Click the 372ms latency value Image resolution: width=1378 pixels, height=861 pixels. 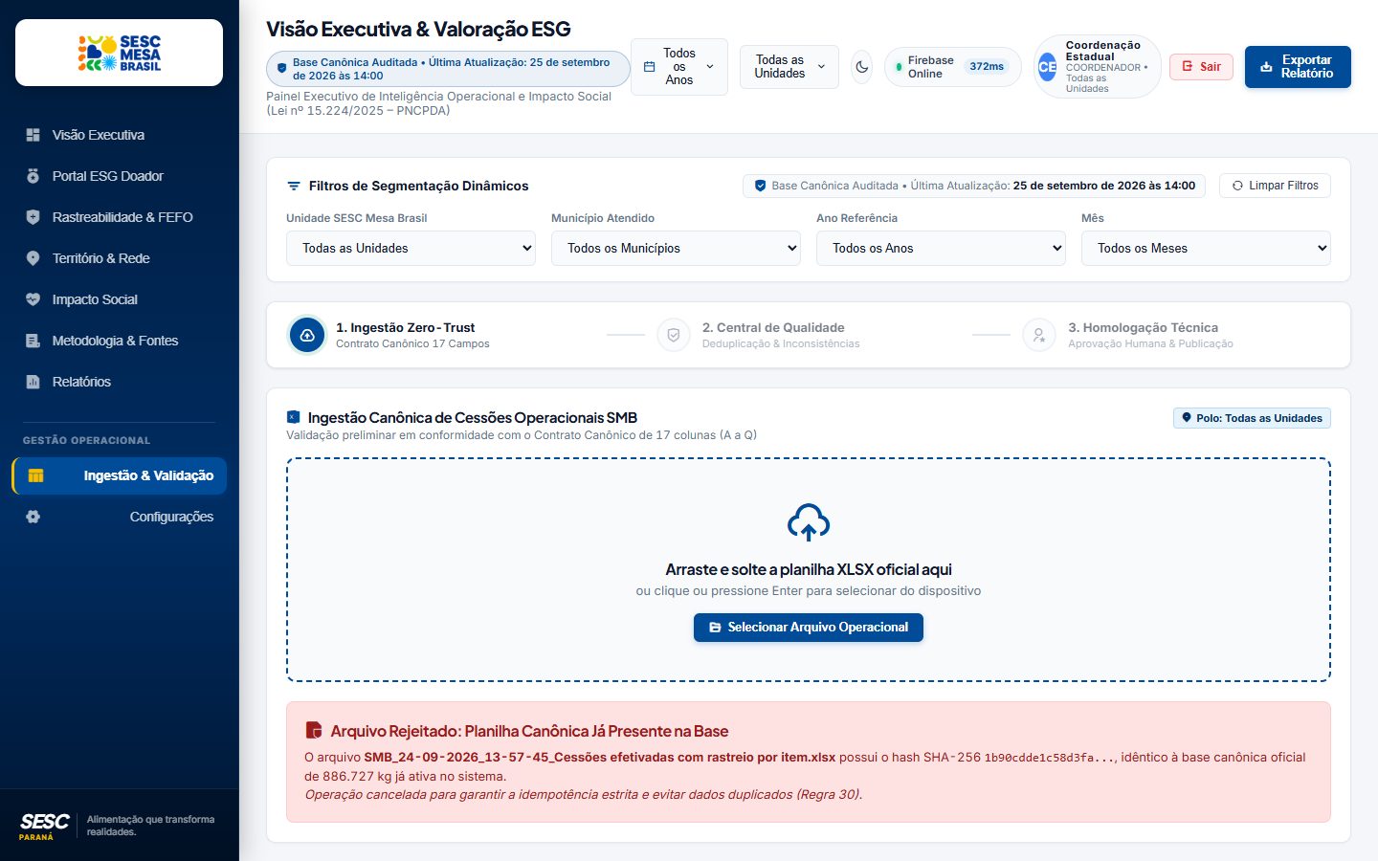click(987, 67)
